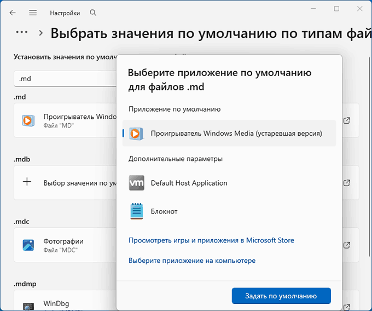Viewport: 372px width, 311px height.
Task: Open external link icon for .mdb row
Action: (x=347, y=183)
